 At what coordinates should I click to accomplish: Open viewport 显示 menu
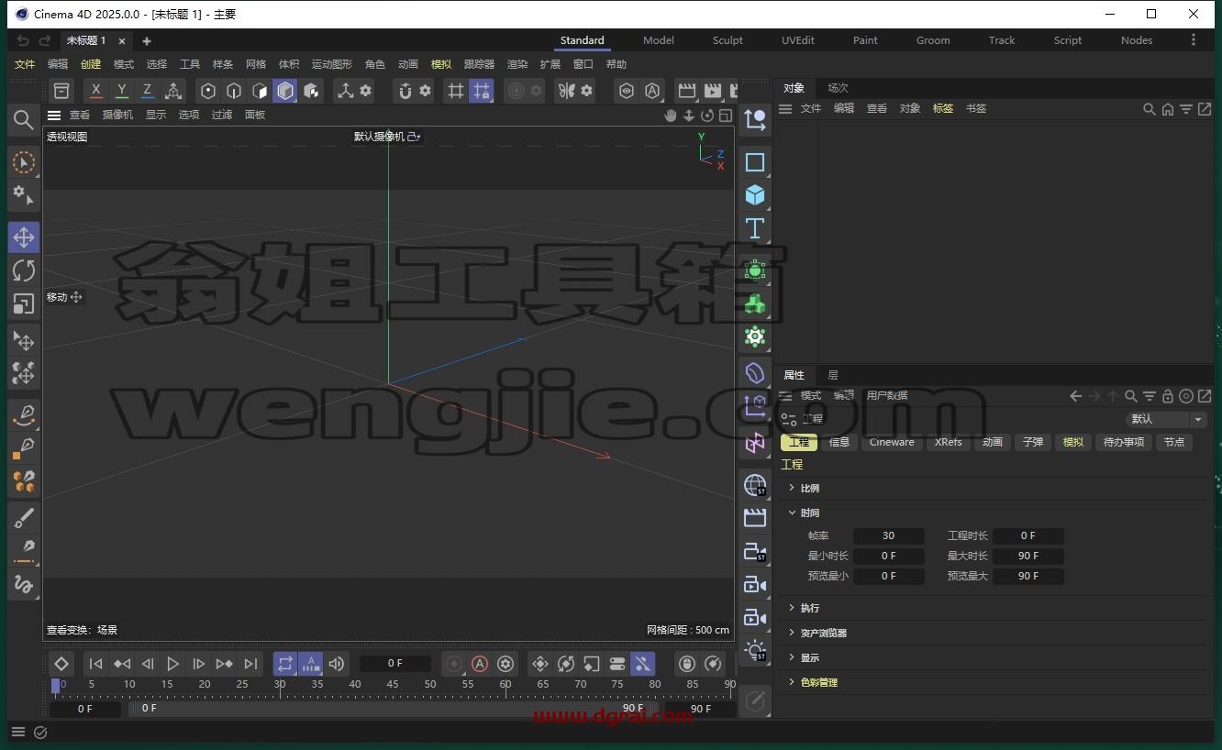point(156,115)
